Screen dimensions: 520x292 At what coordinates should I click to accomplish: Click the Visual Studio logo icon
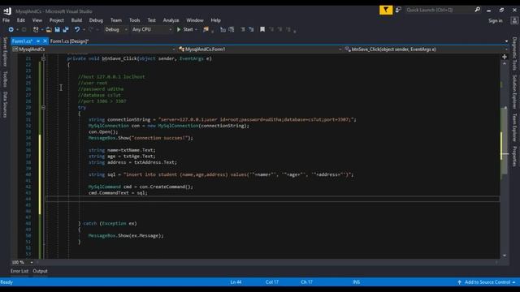tap(7, 11)
